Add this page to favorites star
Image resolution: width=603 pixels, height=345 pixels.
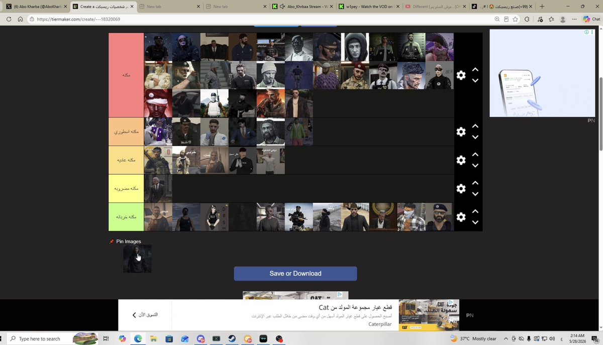516,19
